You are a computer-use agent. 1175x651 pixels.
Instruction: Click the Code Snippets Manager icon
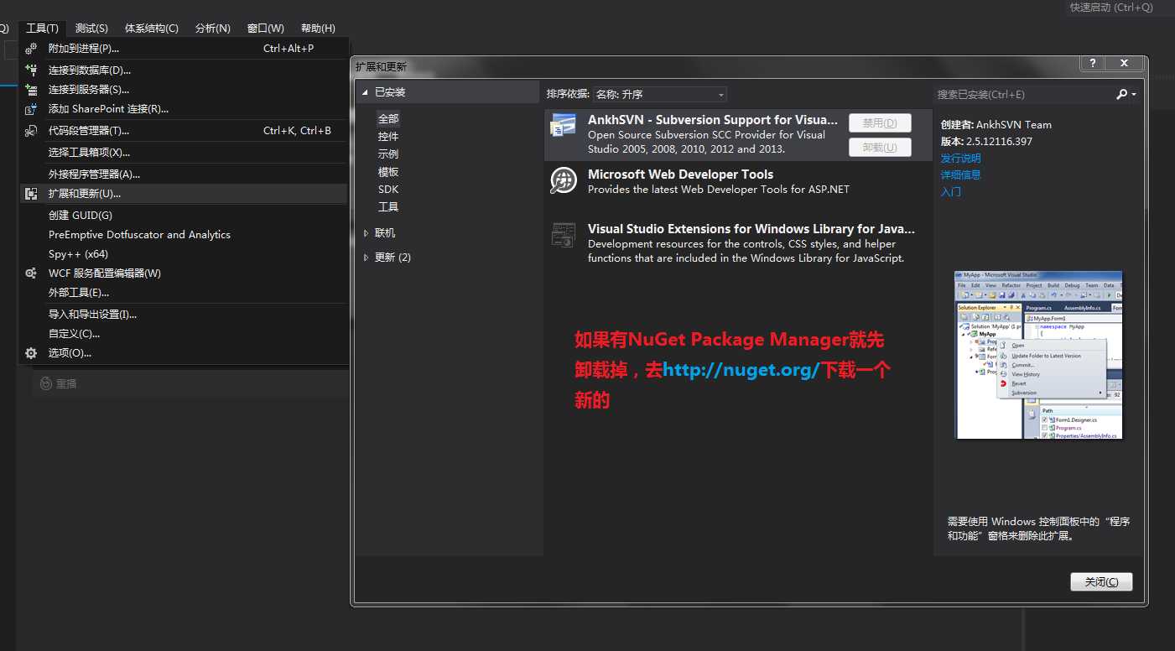point(31,131)
